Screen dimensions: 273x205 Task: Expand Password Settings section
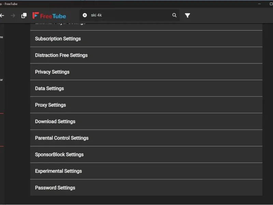(146, 188)
